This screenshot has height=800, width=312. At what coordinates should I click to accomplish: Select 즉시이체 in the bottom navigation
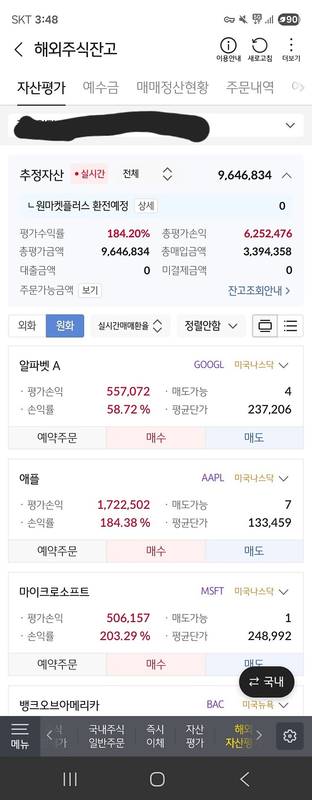[x=155, y=737]
